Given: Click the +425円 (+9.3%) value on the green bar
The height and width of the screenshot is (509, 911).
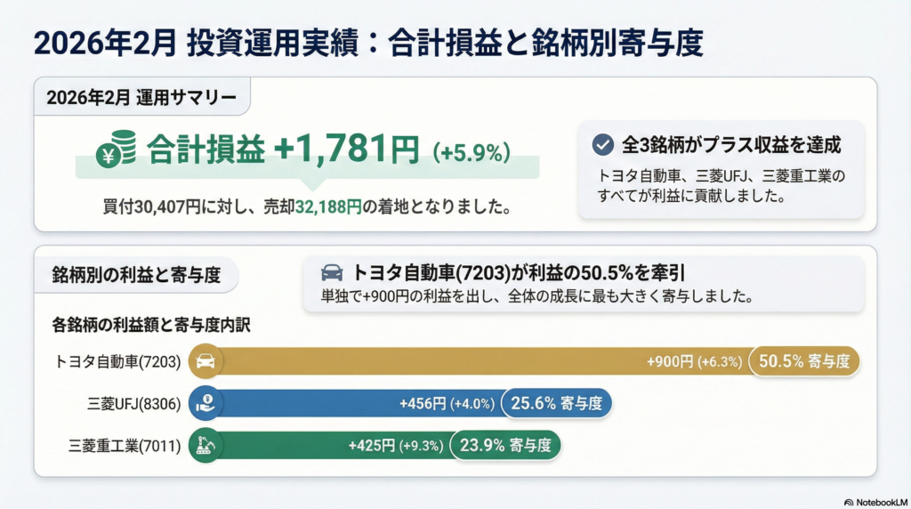Looking at the screenshot, I should 396,446.
